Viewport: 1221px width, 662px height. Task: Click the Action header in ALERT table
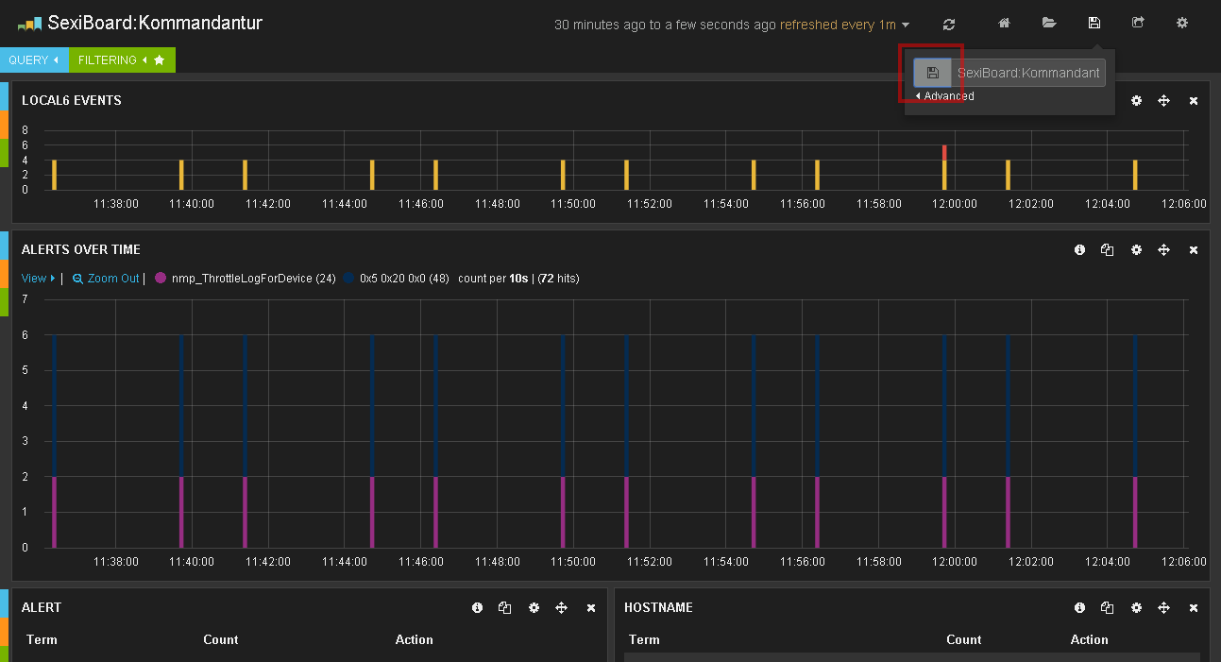coord(415,639)
